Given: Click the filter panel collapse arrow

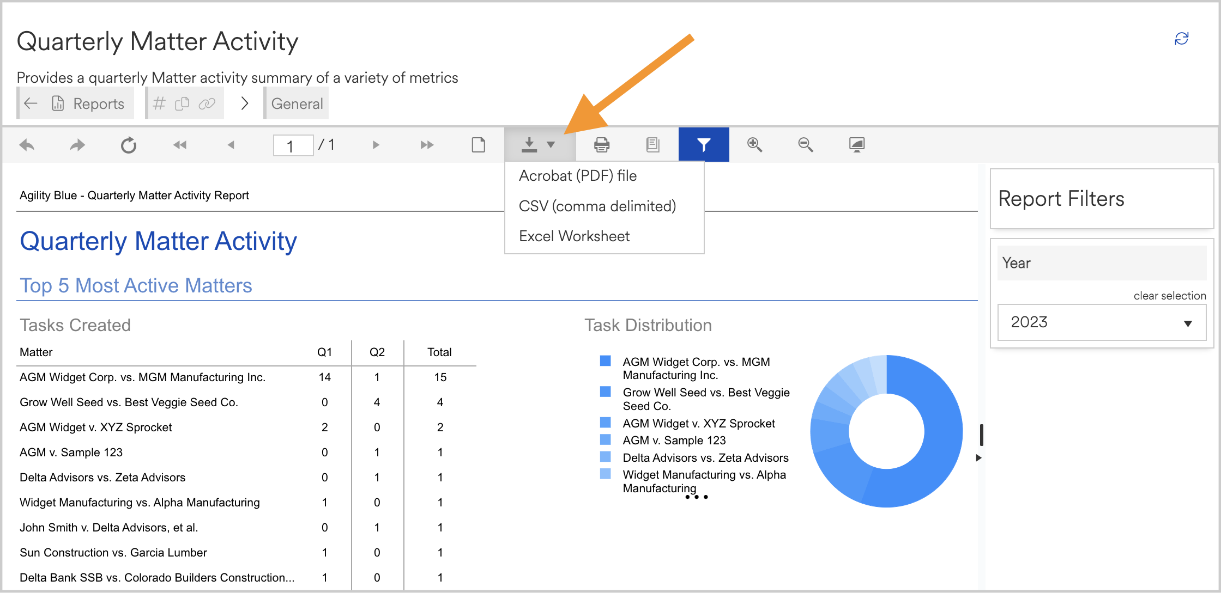Looking at the screenshot, I should coord(979,458).
